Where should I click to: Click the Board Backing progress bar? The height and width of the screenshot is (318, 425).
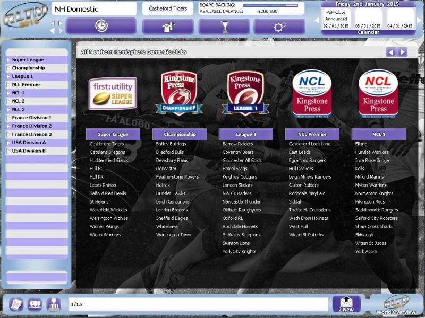tap(270, 5)
